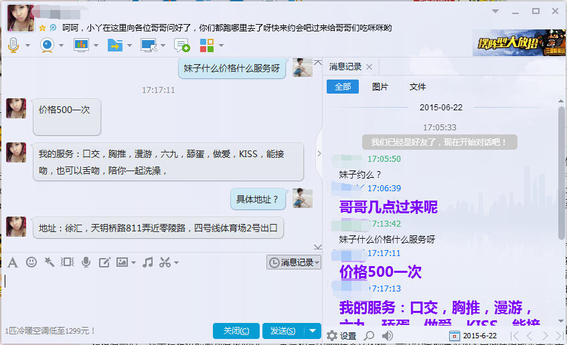Launch remote desktop monitor icon
The image size is (567, 345).
click(149, 45)
